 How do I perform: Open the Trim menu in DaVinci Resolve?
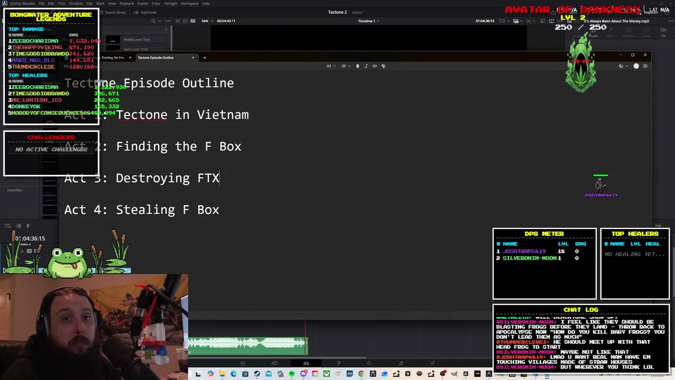tap(62, 3)
